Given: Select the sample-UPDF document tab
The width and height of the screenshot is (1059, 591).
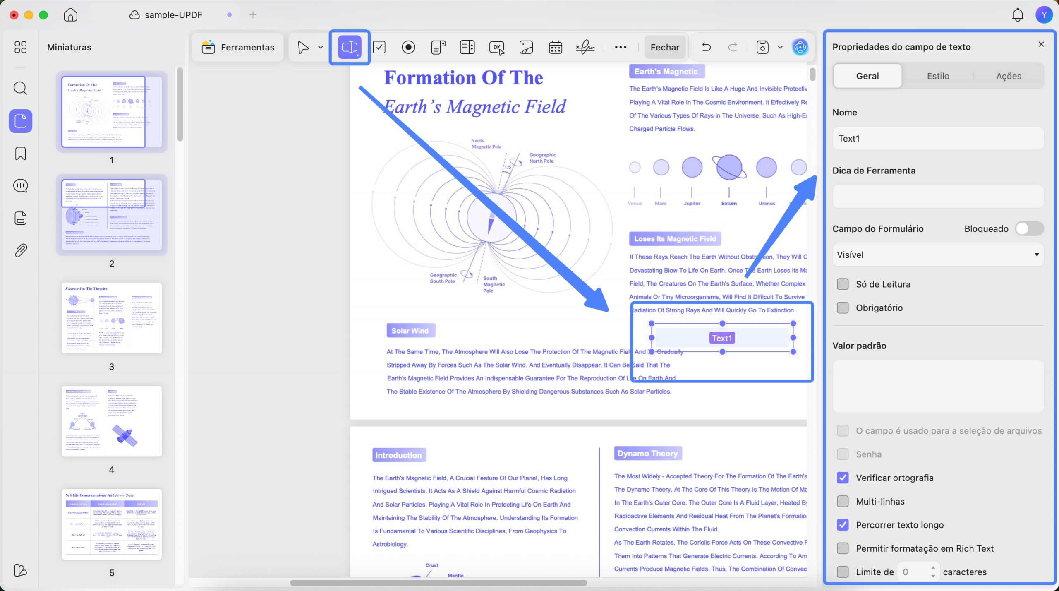Looking at the screenshot, I should 165,15.
